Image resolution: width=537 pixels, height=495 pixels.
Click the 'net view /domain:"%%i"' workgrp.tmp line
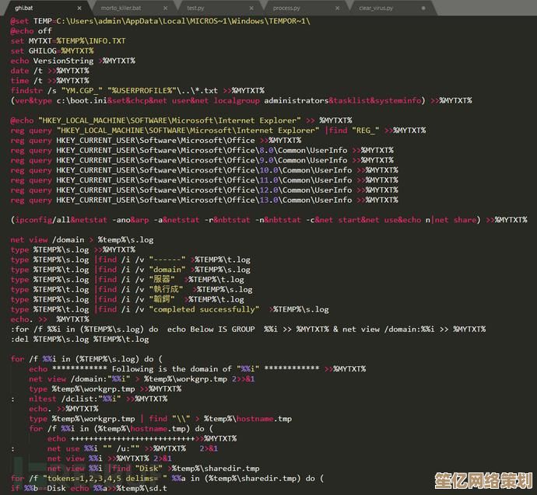pyautogui.click(x=142, y=378)
